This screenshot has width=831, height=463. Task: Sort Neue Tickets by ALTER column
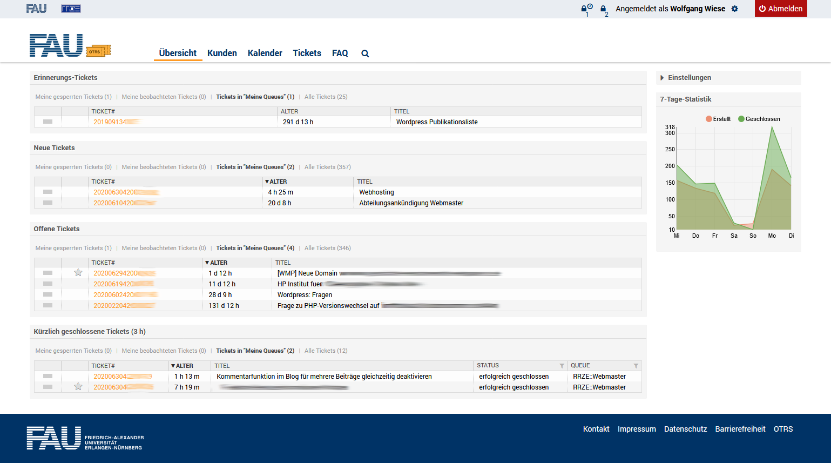[278, 182]
